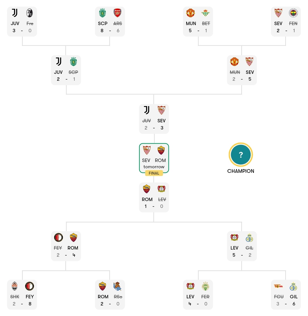Open the JUV 2 - 3 SEV semifinal card
The image size is (308, 316).
coord(154,119)
